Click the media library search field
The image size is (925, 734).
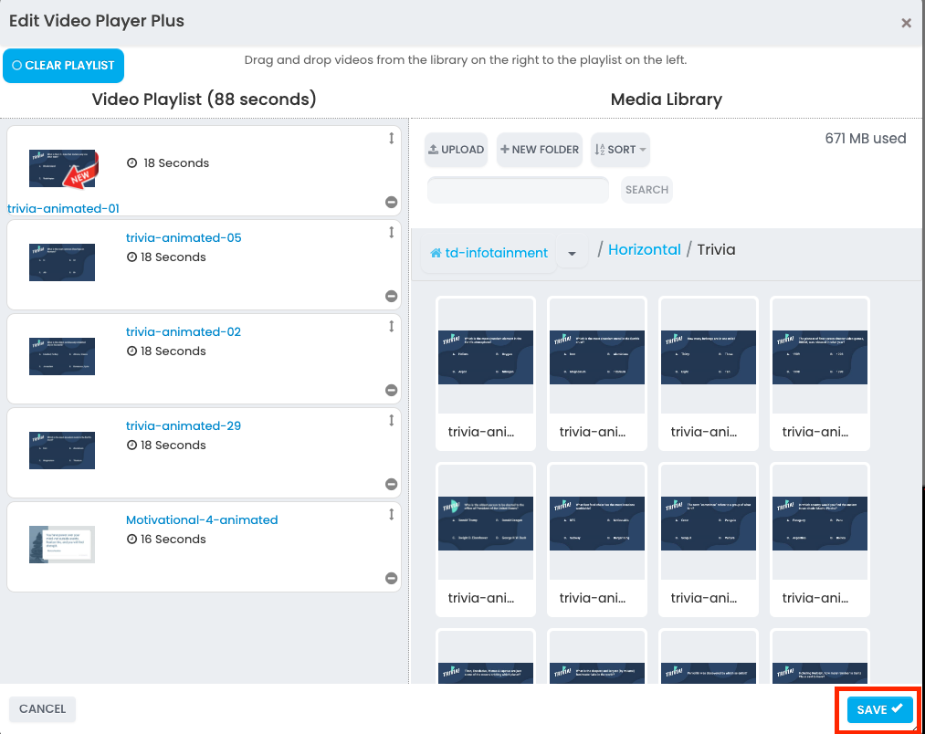[518, 190]
